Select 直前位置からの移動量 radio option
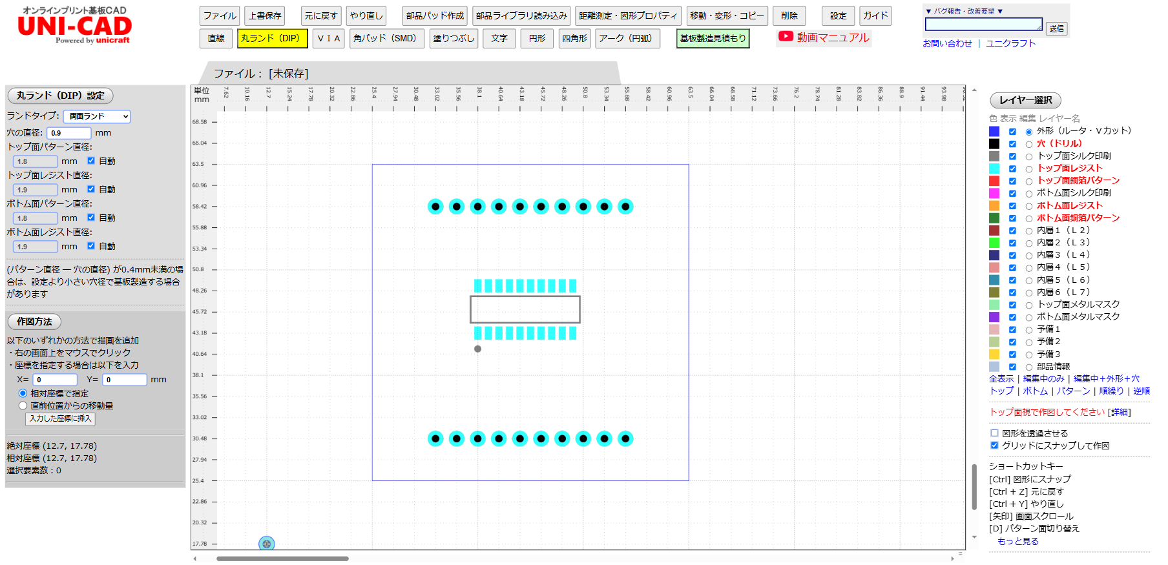Screen dimensions: 1168x565 pos(23,406)
